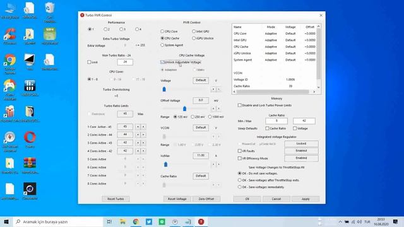Click the IccMax slider handle
This screenshot has height=227, width=404.
click(165, 164)
